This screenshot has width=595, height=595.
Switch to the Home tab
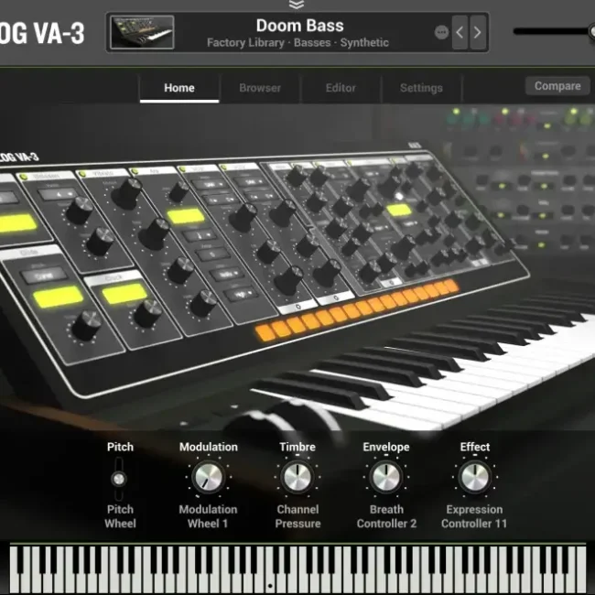pos(179,88)
